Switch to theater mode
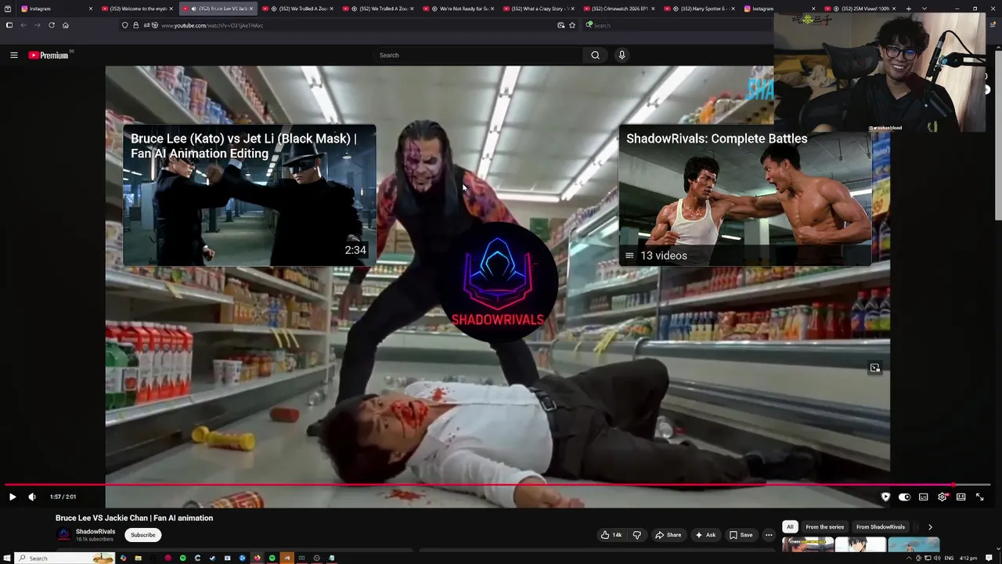Viewport: 1002px width, 564px height. pos(961,497)
